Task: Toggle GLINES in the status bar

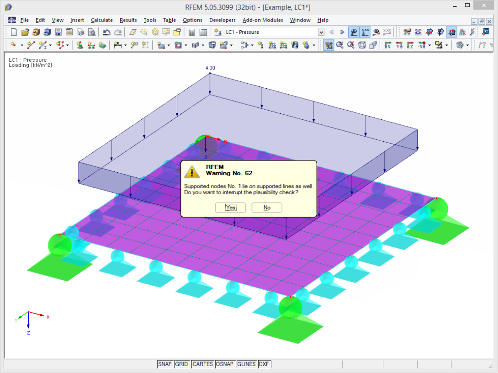Action: click(x=246, y=364)
